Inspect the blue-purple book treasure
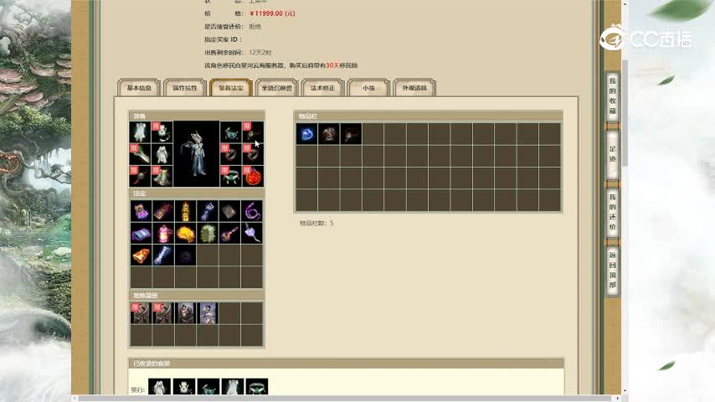 click(141, 233)
